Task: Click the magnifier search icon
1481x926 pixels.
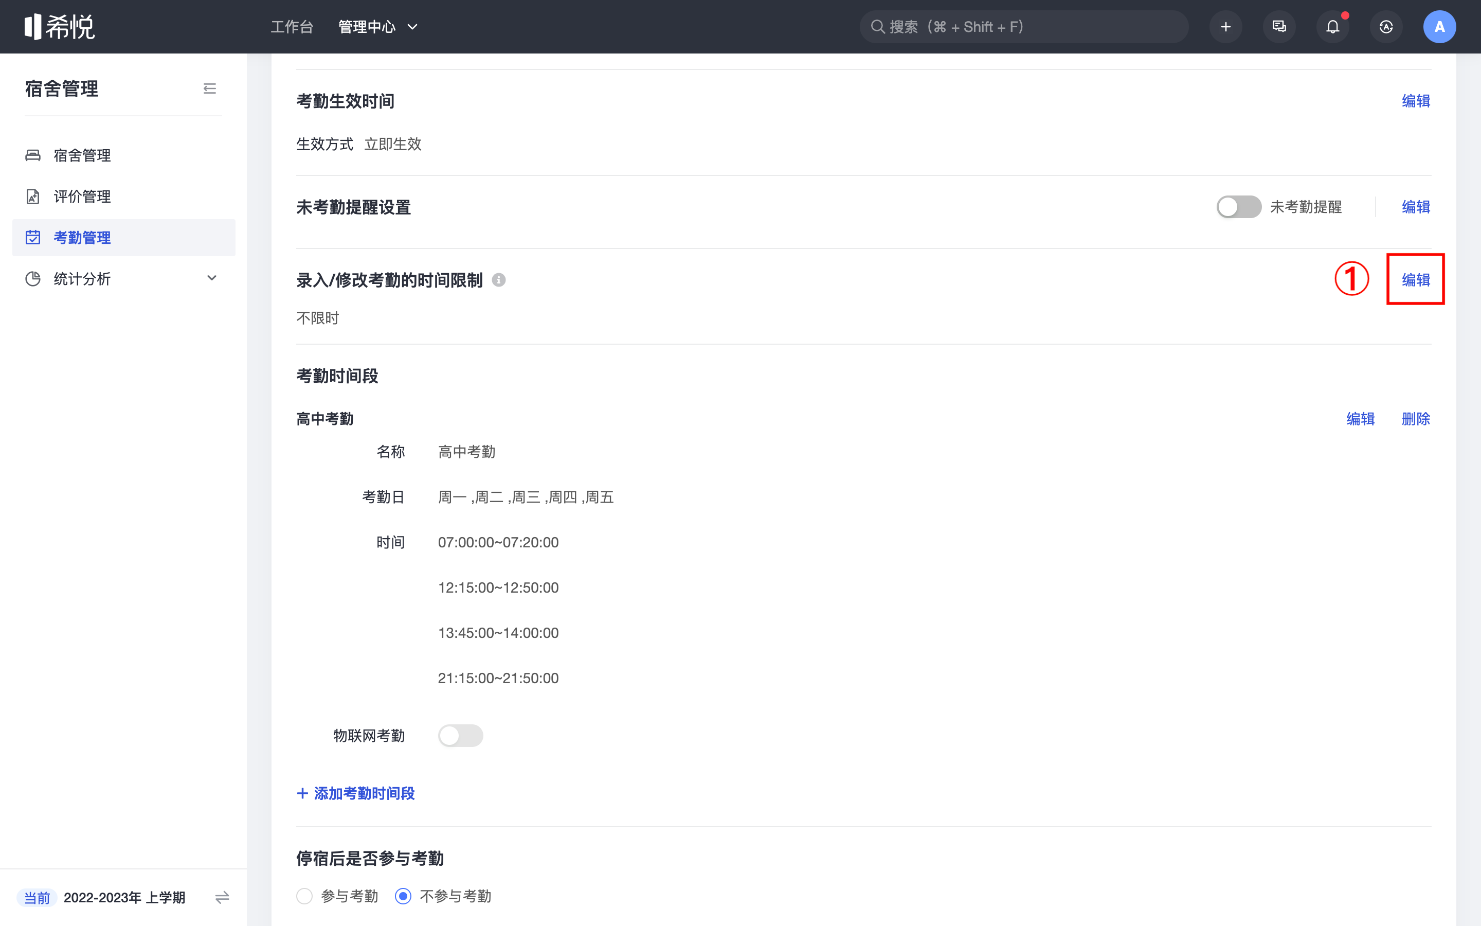Action: coord(878,27)
